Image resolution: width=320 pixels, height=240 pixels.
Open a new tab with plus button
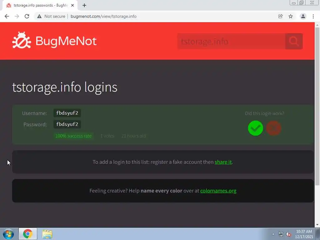point(84,6)
